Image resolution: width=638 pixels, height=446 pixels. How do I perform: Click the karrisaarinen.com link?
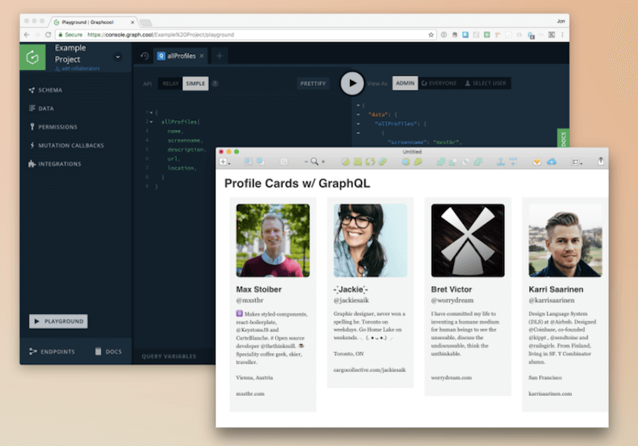[x=550, y=393]
